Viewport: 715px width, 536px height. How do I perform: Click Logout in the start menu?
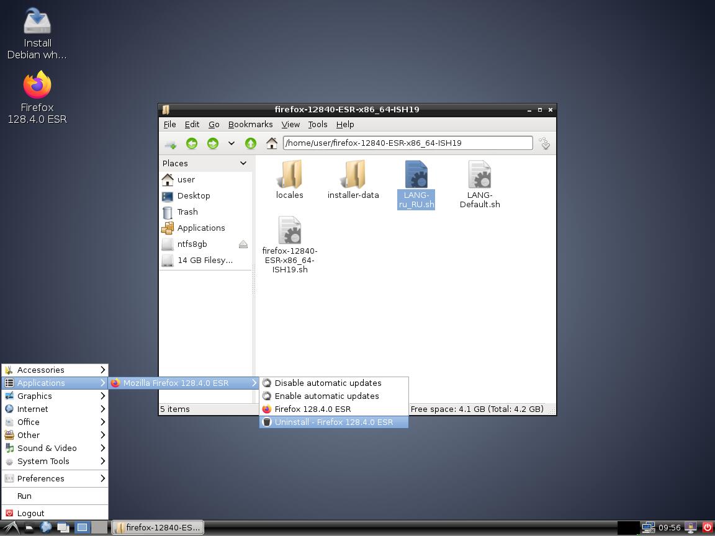tap(55, 513)
